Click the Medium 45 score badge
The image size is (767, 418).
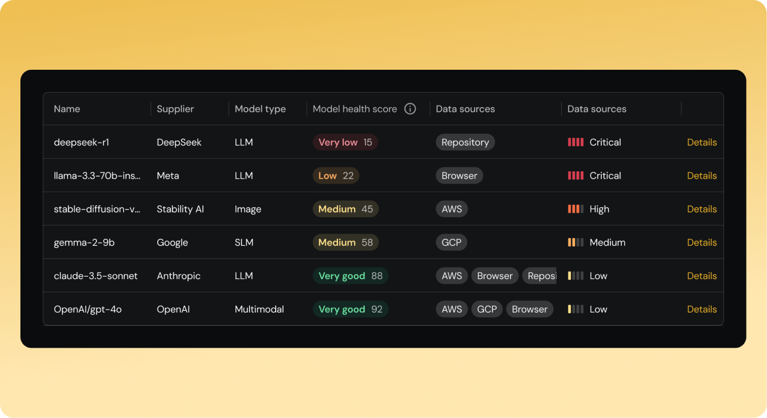pyautogui.click(x=345, y=209)
